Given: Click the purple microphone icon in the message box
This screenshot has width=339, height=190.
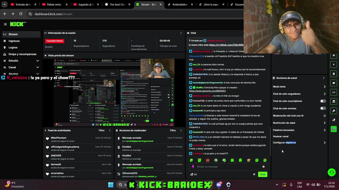Looking at the screenshot, I should (x=193, y=167).
